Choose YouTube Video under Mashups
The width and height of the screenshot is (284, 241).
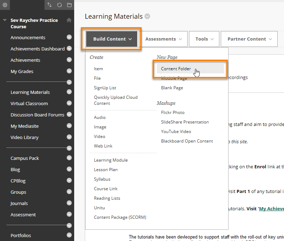tap(176, 132)
